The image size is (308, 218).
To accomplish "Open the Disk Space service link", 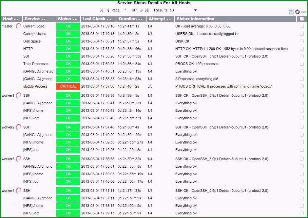I will tap(32, 41).
